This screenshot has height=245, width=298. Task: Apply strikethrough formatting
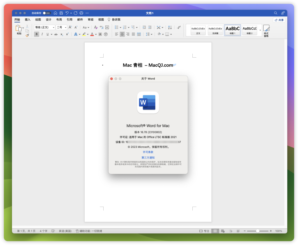56,34
